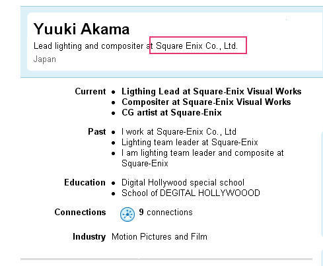Image resolution: width=323 pixels, height=266 pixels.
Task: Click lighting team leader and composite entry
Action: pyautogui.click(x=203, y=158)
